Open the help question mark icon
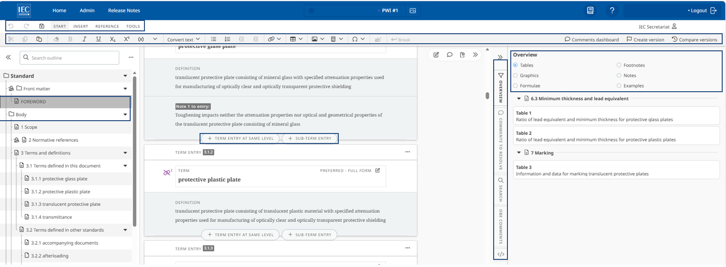 [612, 10]
